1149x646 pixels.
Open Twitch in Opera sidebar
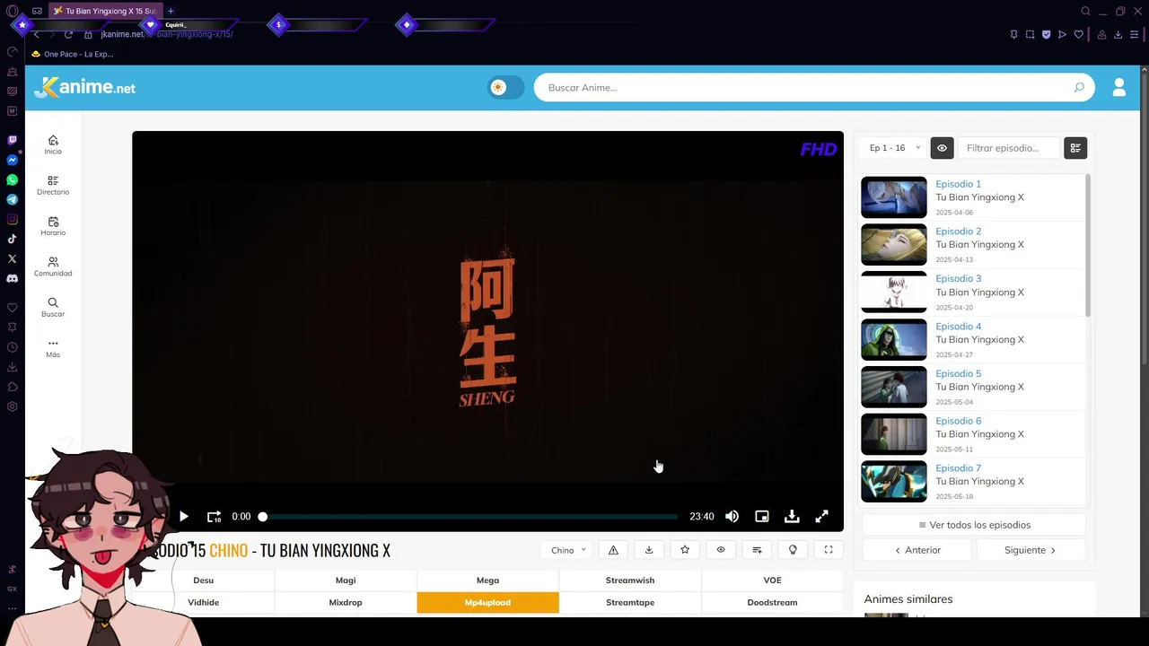12,140
